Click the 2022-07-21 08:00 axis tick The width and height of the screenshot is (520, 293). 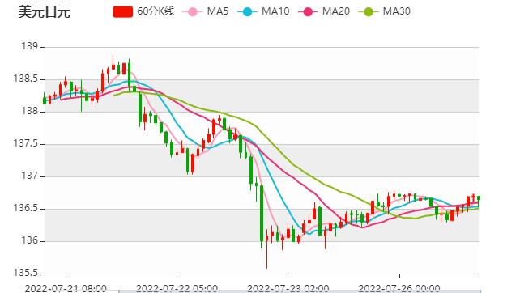click(66, 288)
